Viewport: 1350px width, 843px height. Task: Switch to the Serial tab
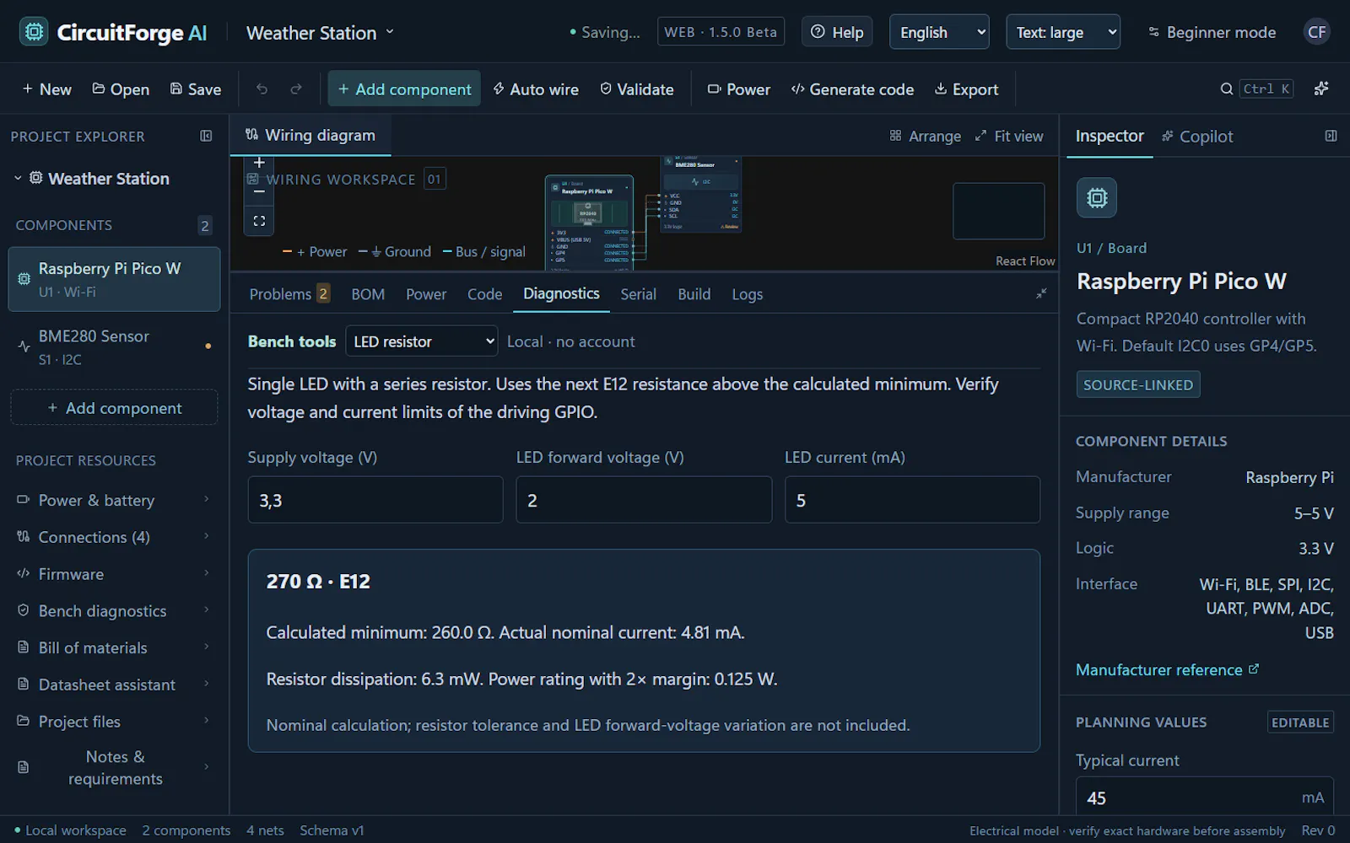click(638, 294)
